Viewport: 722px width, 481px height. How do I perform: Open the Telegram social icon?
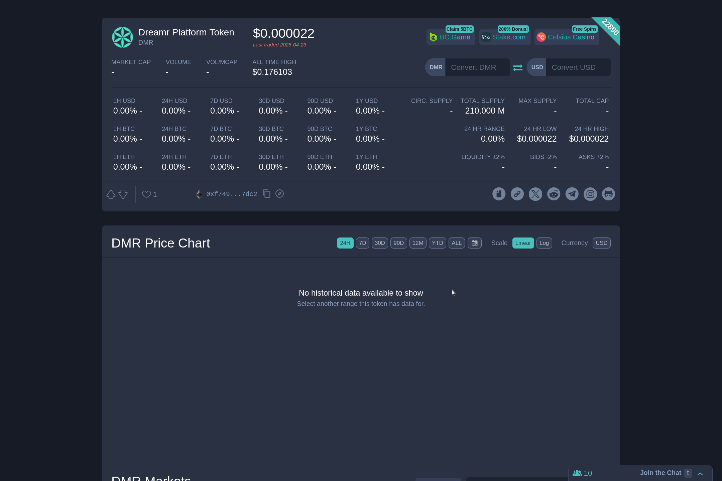(x=572, y=194)
